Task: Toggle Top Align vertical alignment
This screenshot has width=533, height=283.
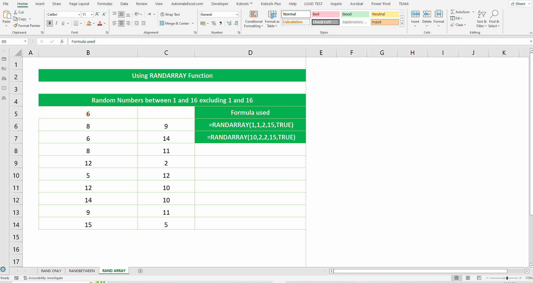Action: pos(115,14)
